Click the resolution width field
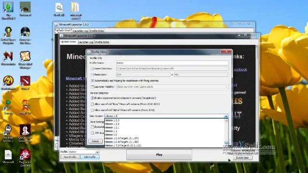The image size is (308, 173). (143, 74)
